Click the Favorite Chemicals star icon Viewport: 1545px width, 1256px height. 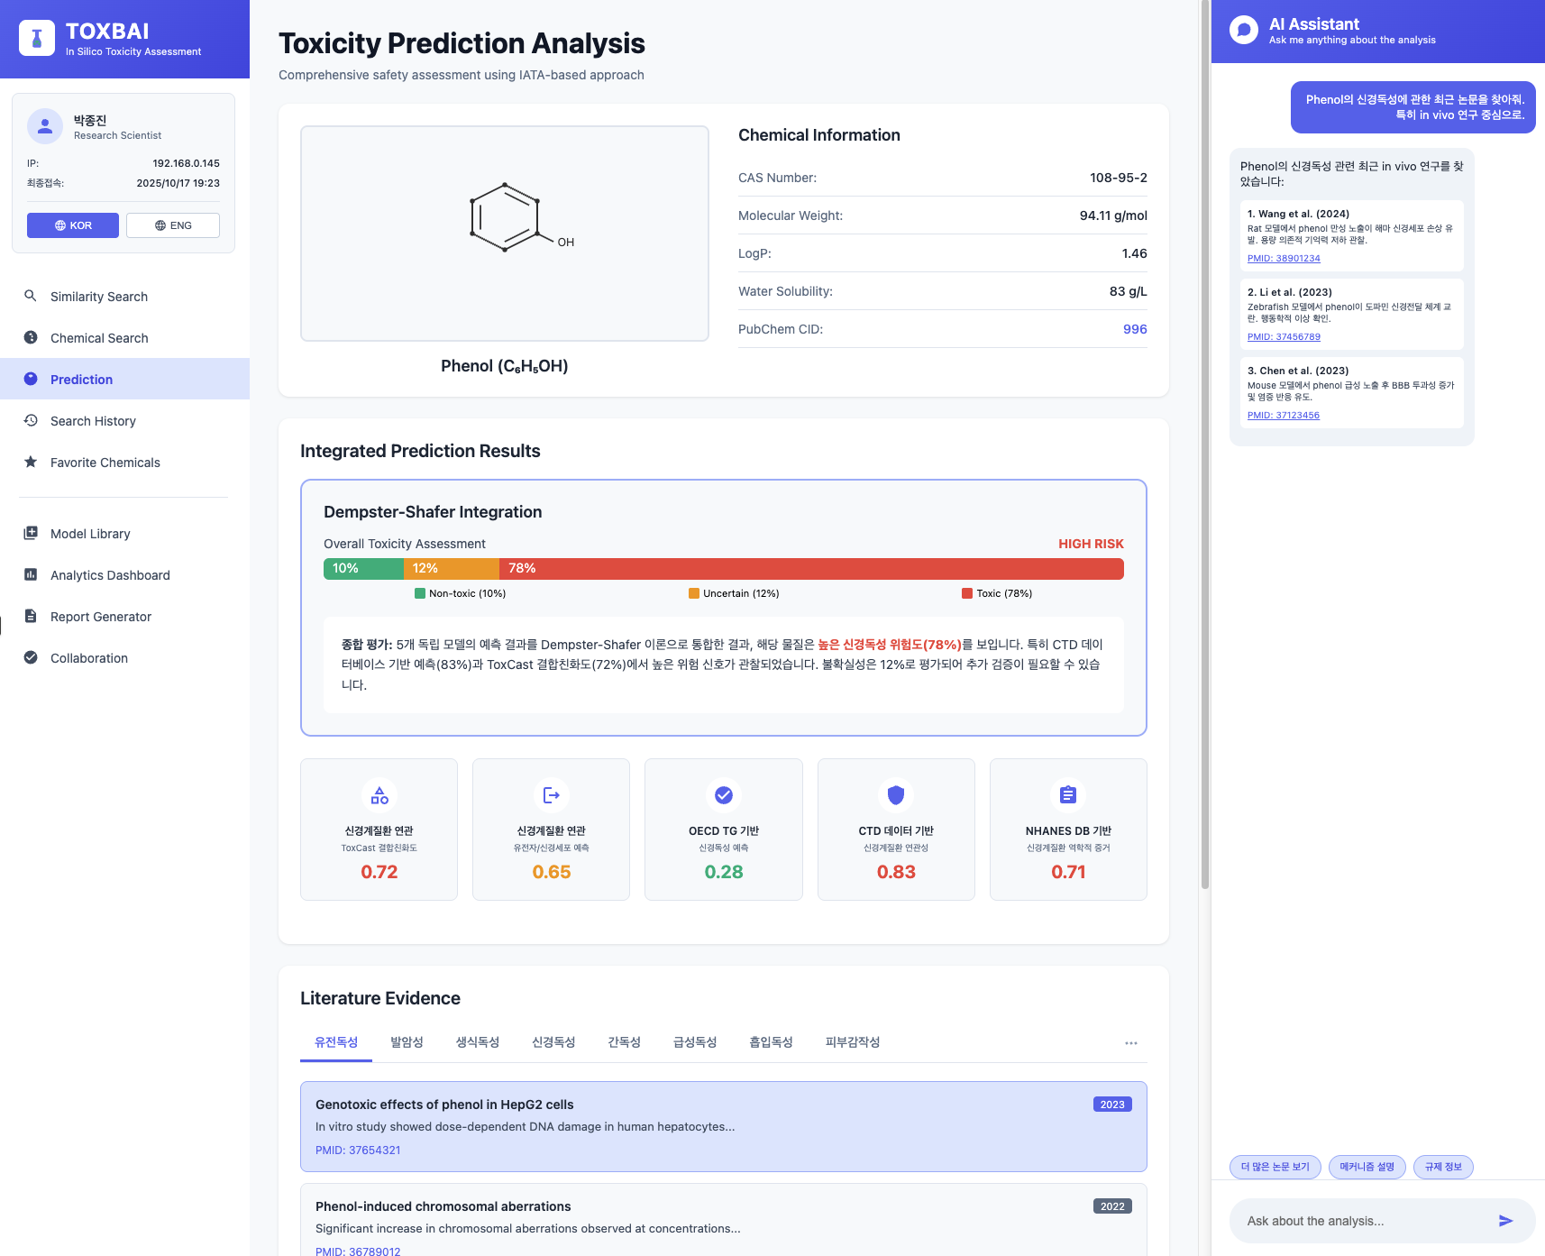[31, 462]
